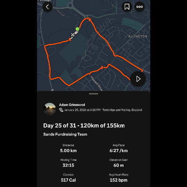
Task: Expand the activity details sheet handle
Action: pyautogui.click(x=93, y=94)
